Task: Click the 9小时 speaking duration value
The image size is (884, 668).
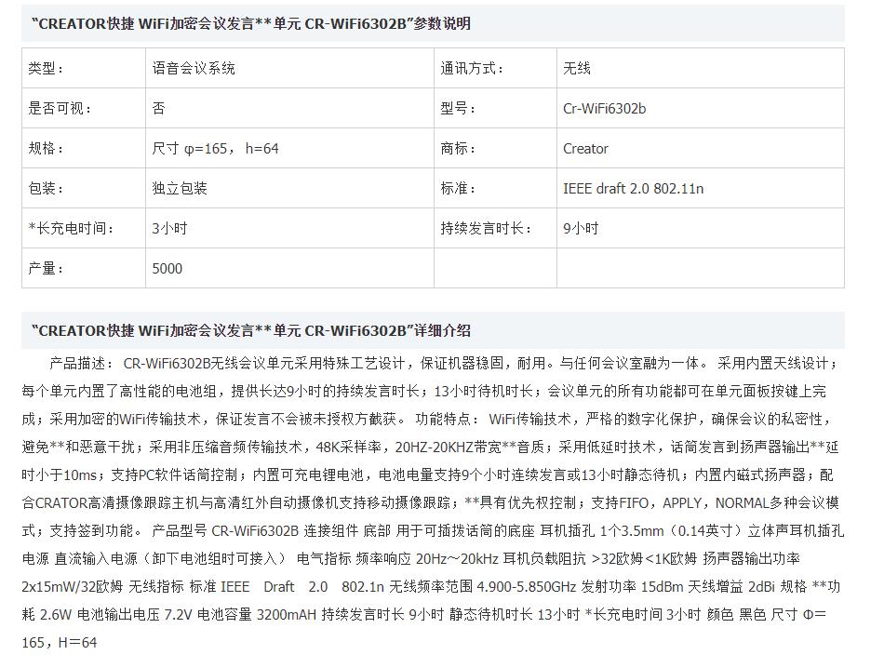Action: coord(581,229)
